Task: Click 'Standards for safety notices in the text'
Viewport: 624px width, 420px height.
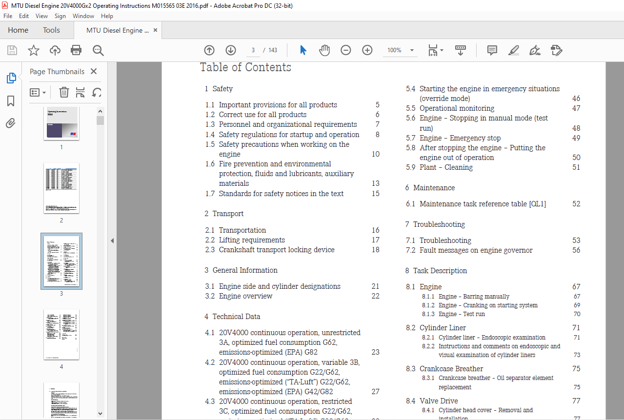Action: (x=281, y=194)
